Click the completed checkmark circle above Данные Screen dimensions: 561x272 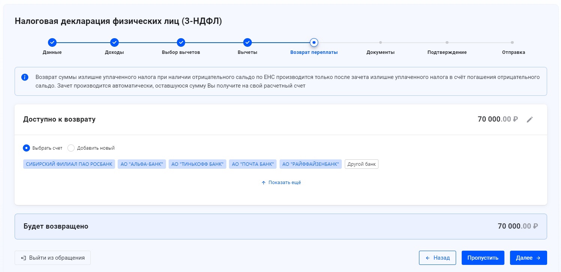52,42
